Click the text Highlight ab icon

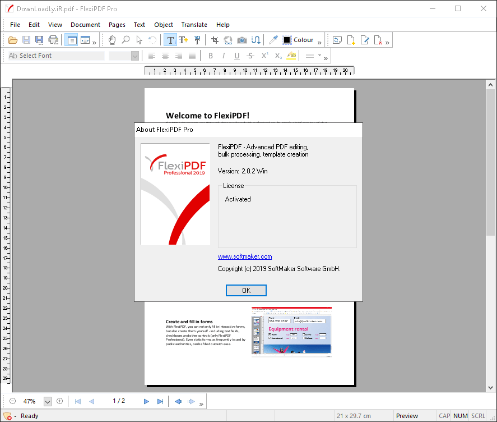coord(291,56)
